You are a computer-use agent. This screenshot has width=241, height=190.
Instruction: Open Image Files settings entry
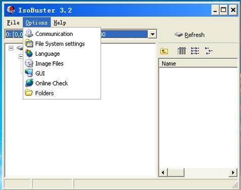tap(62, 63)
